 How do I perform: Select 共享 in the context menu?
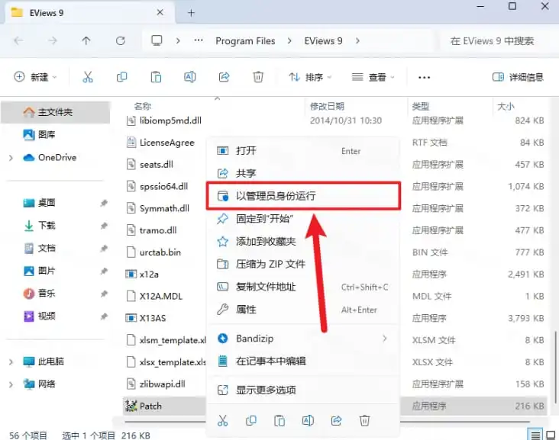pyautogui.click(x=303, y=173)
